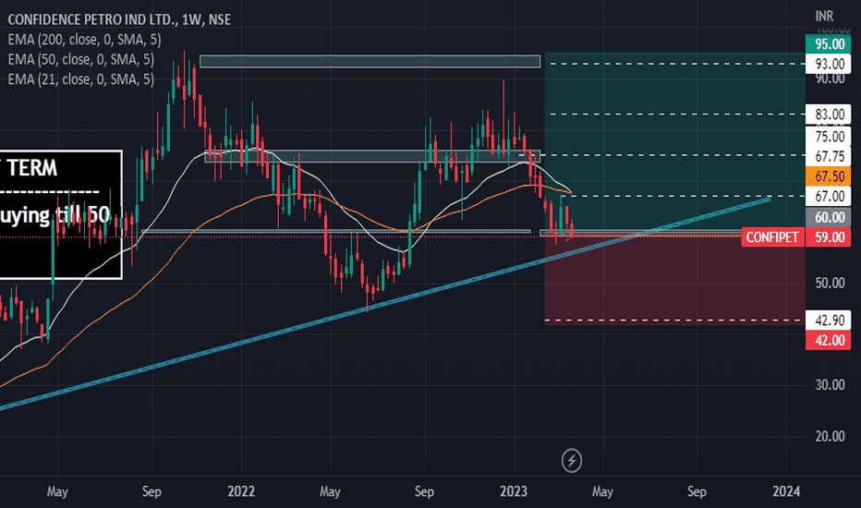Click the 2024 label on time axis
This screenshot has width=861, height=508.
click(786, 491)
